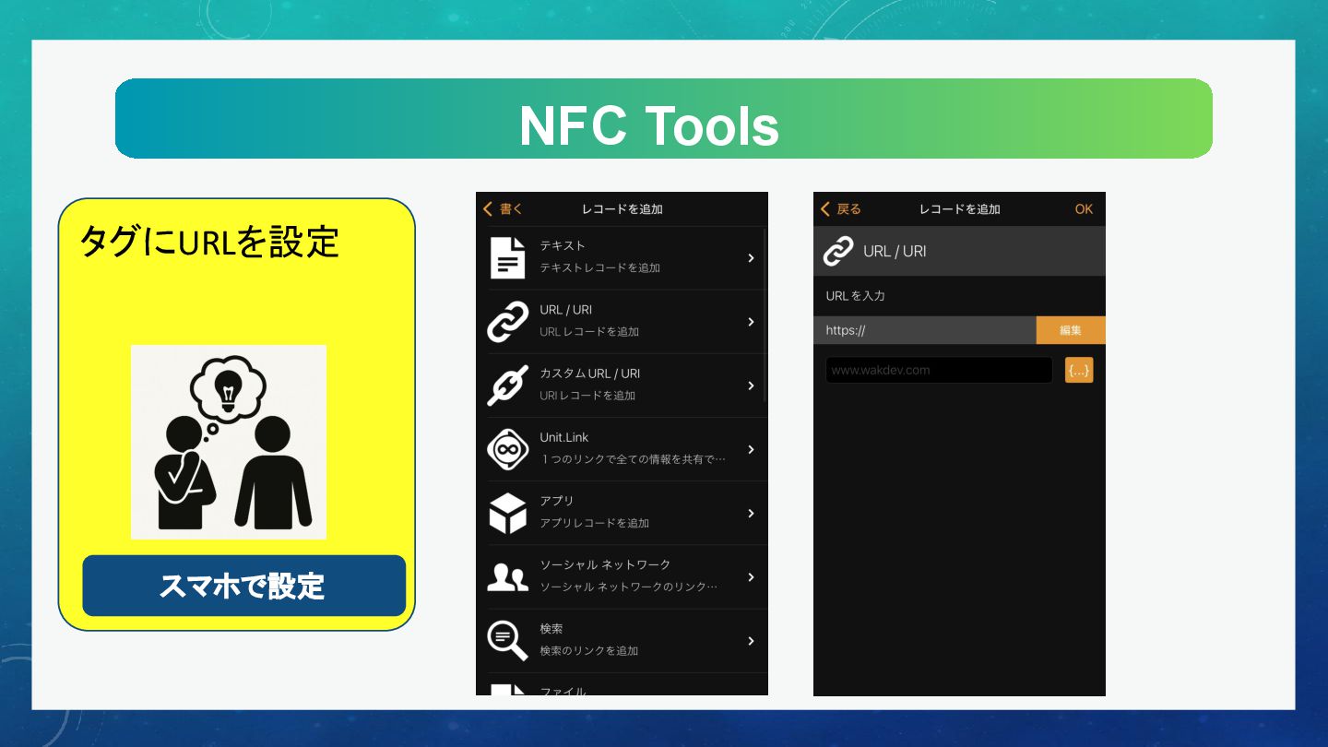Select the Custom URL broken-chain icon
This screenshot has width=1328, height=747.
(x=507, y=385)
